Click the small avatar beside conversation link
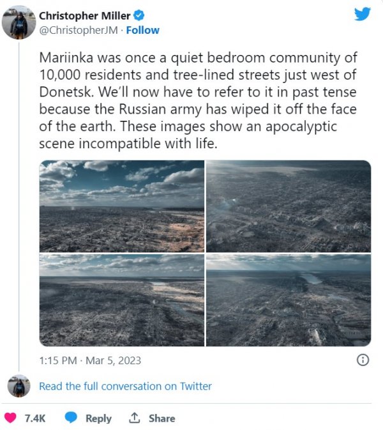 pos(19,386)
